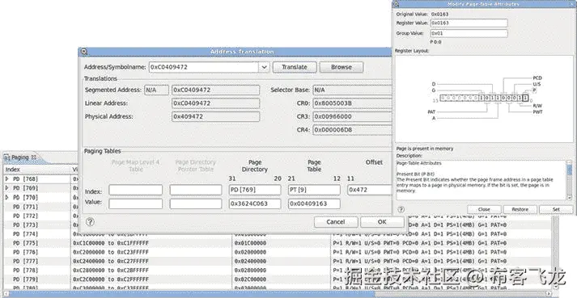577x298 pixels.
Task: Click the Physical Address field 0x409472
Action: [215, 116]
